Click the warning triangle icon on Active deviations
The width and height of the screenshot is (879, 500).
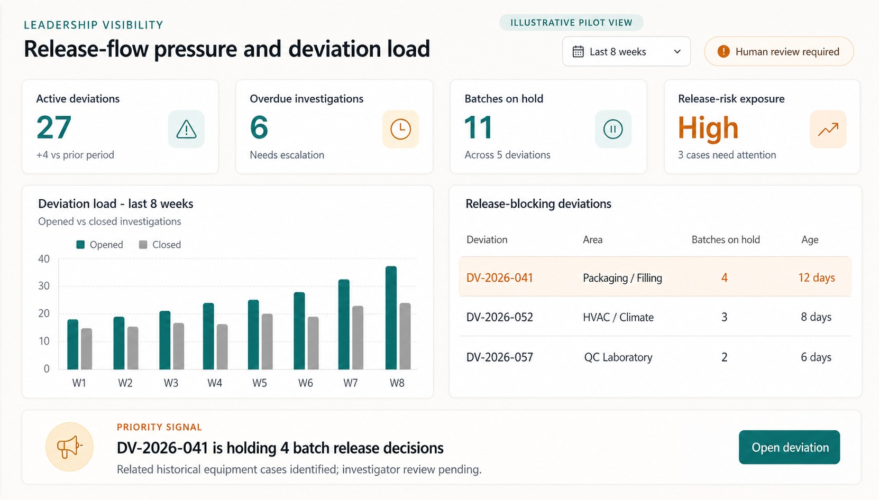pos(186,129)
